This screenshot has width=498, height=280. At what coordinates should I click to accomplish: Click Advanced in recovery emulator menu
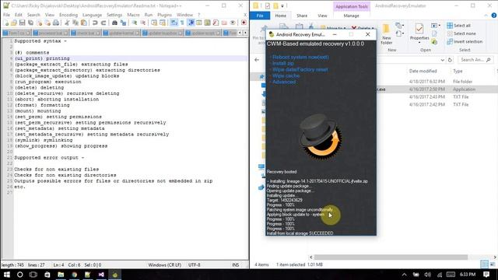pyautogui.click(x=284, y=82)
